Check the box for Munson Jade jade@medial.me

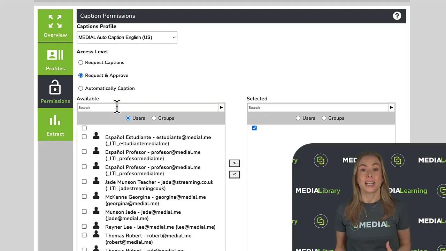(84, 212)
